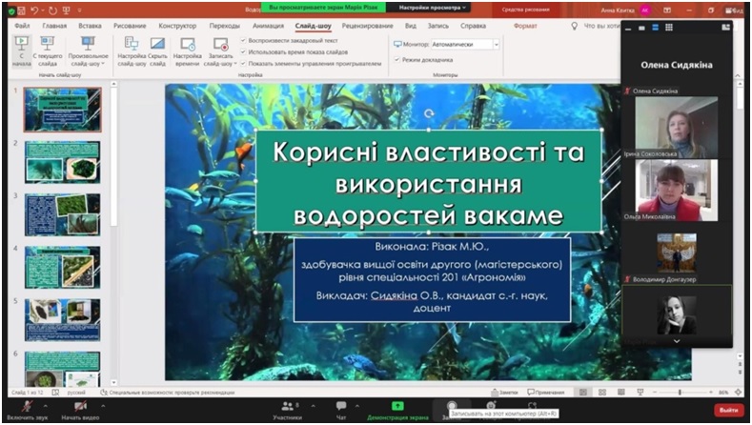Click Zoom panel side-by-side mode icon
The width and height of the screenshot is (752, 425).
point(725,28)
